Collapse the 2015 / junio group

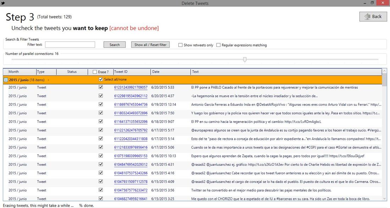point(6,80)
